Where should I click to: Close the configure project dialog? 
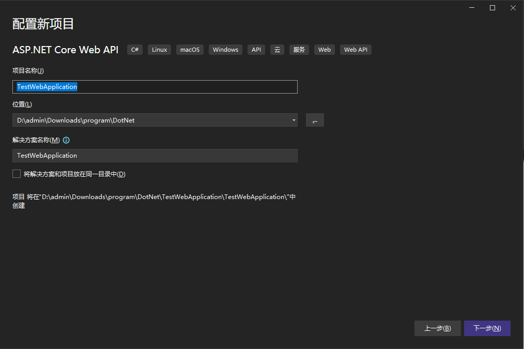[x=513, y=8]
